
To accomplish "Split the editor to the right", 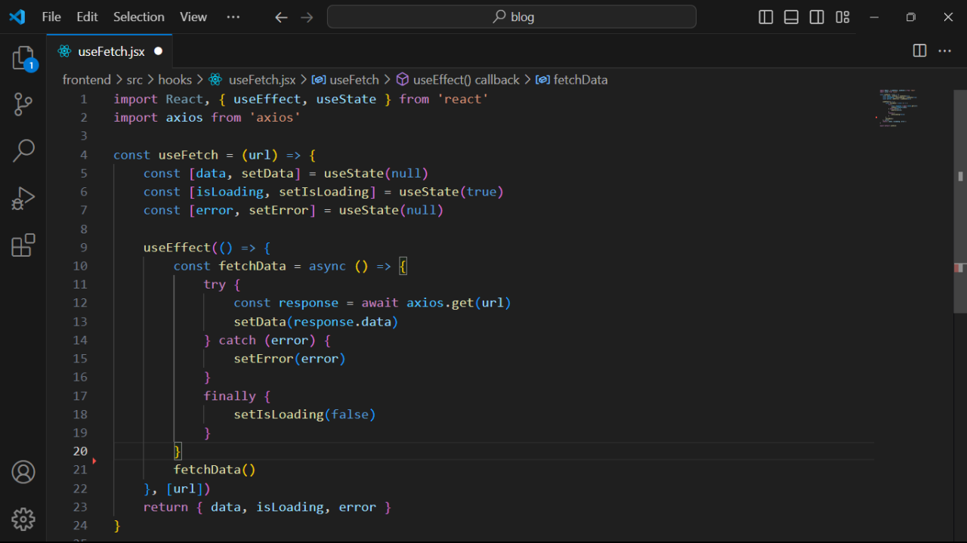I will tap(919, 51).
